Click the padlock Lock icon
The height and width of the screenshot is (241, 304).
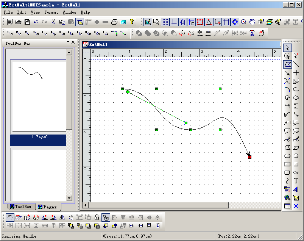pos(97,218)
